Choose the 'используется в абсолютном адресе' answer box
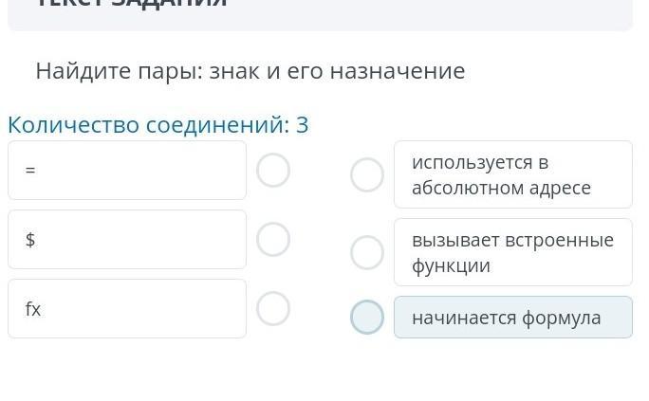 (512, 174)
